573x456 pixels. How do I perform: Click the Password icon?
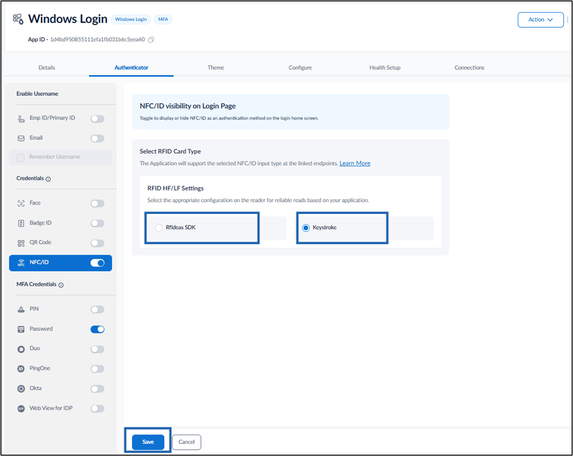[x=21, y=329]
